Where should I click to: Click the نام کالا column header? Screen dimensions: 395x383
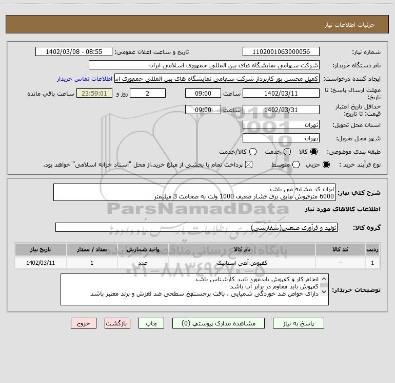[242, 249]
